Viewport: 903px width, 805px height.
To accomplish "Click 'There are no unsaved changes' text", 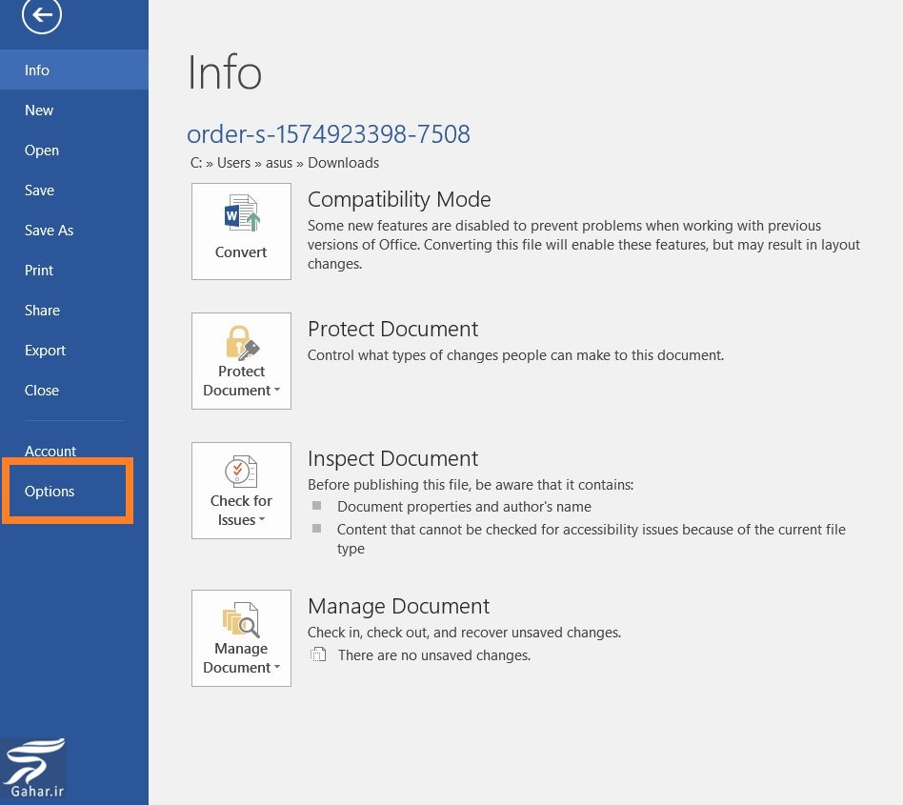I will click(434, 655).
